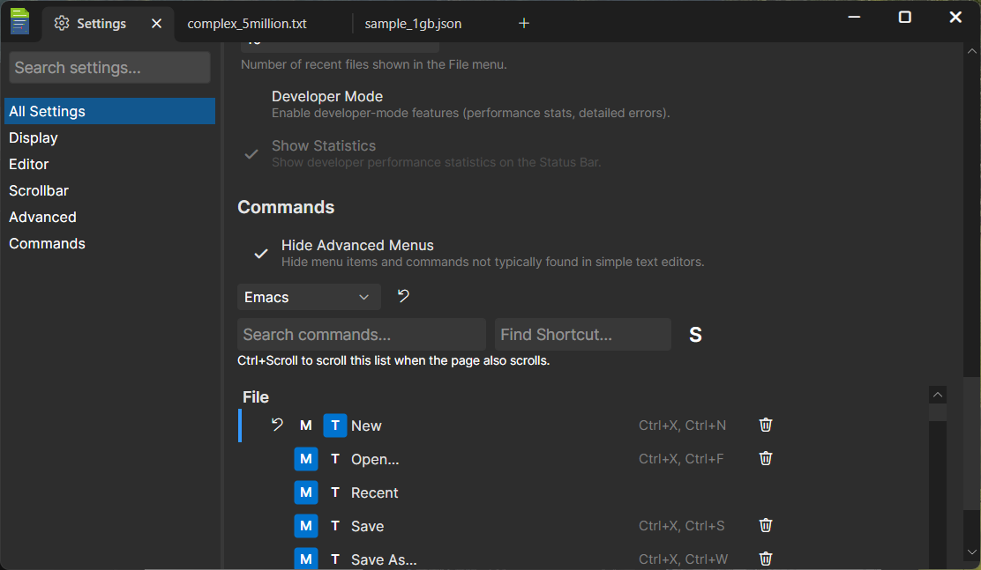Click the Ctrl+X, Ctrl+F shortcut text
Viewport: 981px width, 570px height.
681,459
